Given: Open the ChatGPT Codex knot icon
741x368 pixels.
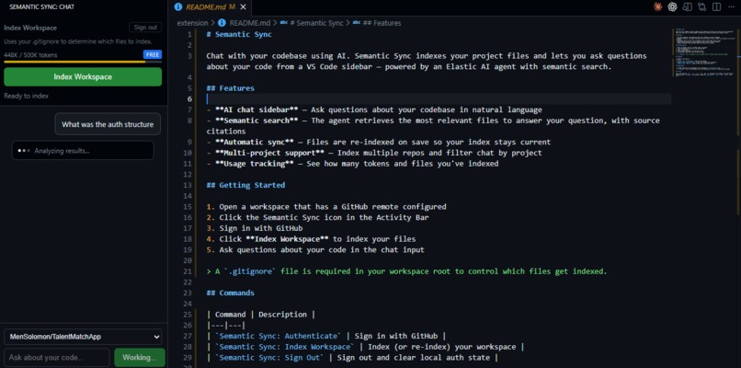Looking at the screenshot, I should [672, 6].
